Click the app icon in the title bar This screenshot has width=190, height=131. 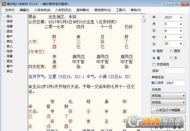[4, 4]
